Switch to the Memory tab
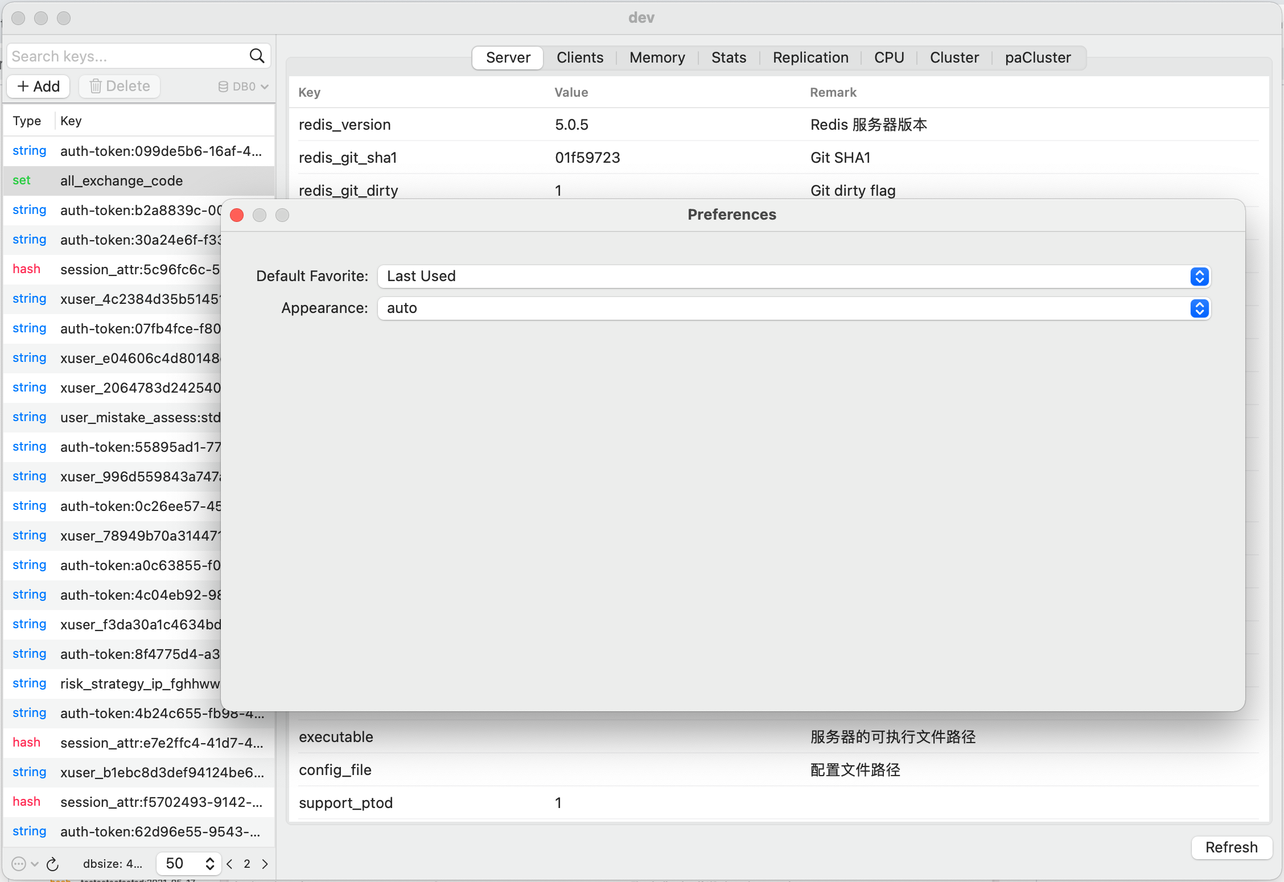Viewport: 1284px width, 882px height. click(x=657, y=57)
